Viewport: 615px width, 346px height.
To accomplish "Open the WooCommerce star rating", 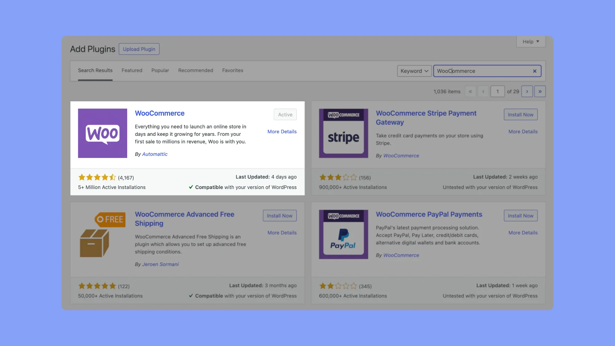I will [x=97, y=177].
